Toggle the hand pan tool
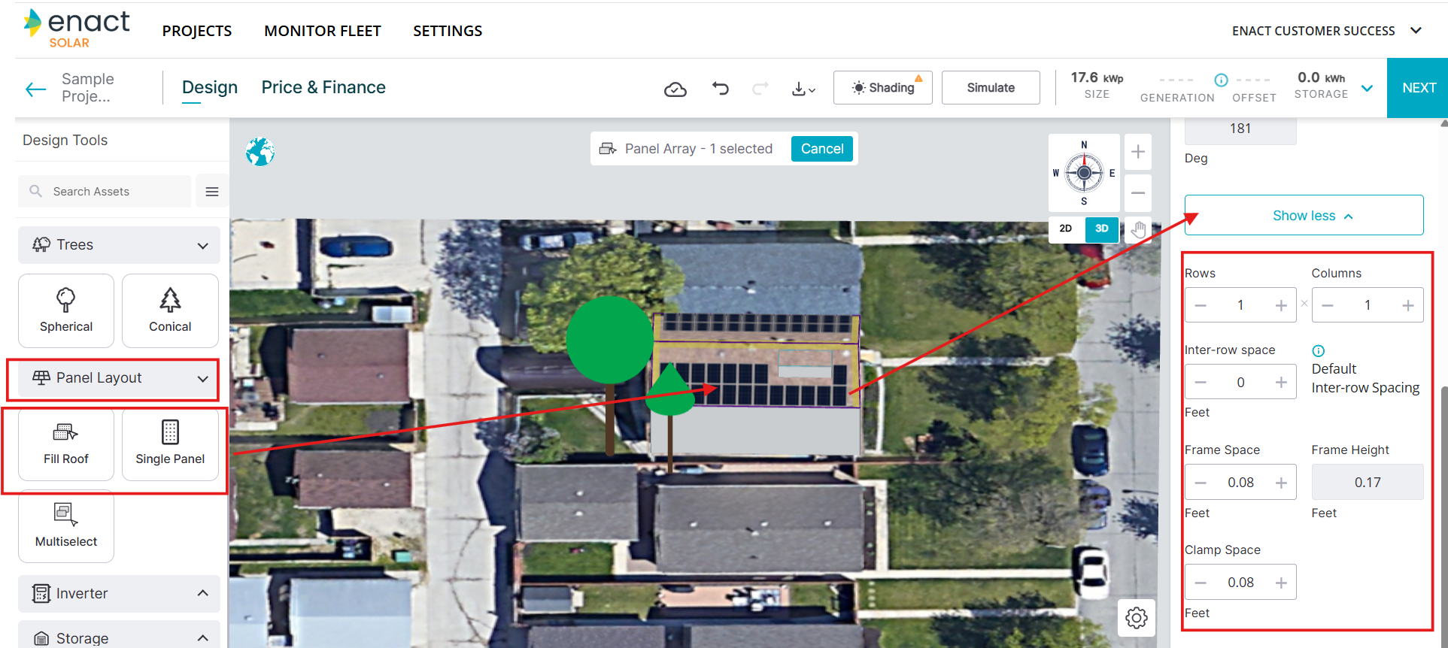This screenshot has height=648, width=1448. pos(1138,229)
